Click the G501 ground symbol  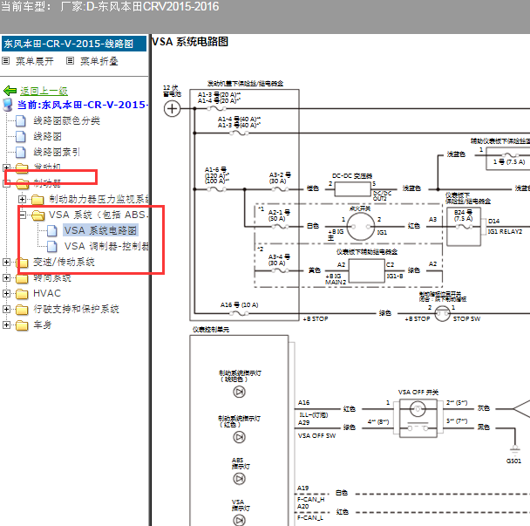514,449
